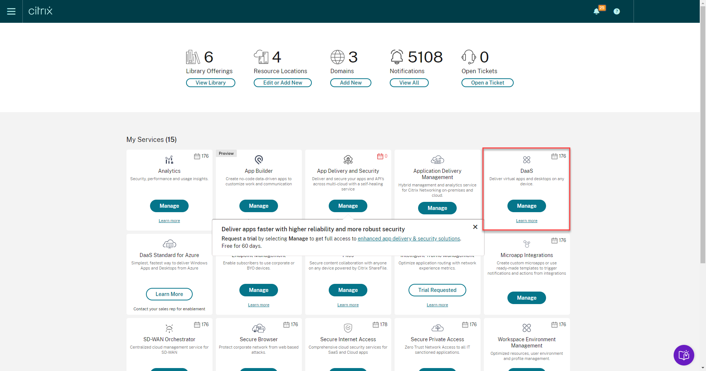This screenshot has width=706, height=371.
Task: Click the Secure Private Access cloud icon
Action: click(x=438, y=328)
